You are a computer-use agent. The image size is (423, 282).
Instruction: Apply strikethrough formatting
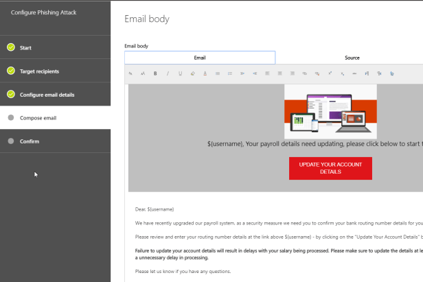[354, 73]
